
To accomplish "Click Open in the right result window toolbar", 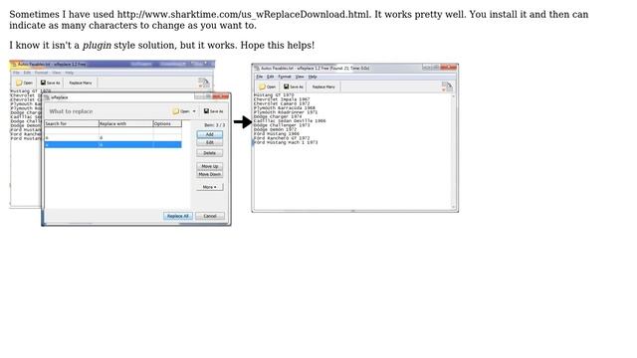I will tap(268, 87).
